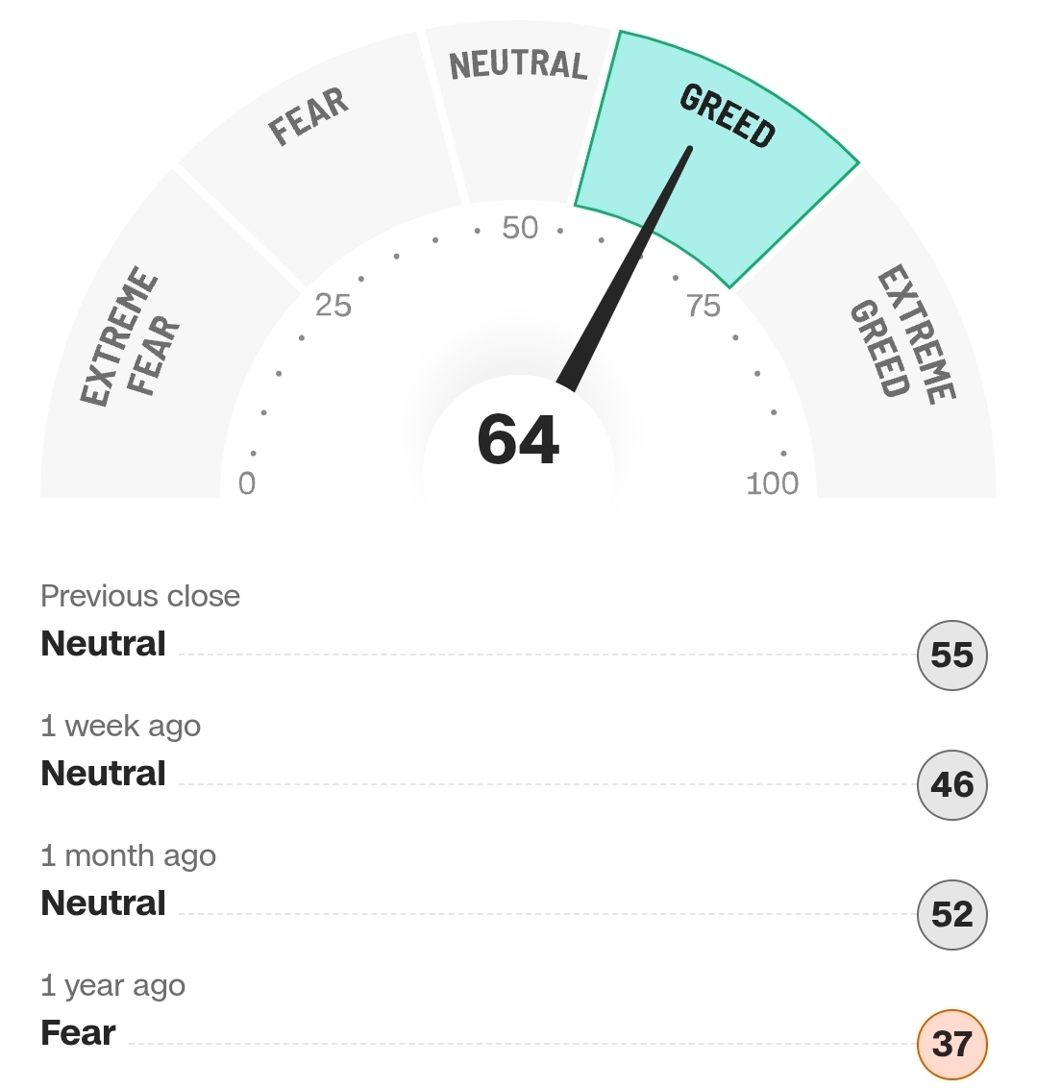
Task: Click the current index value 64
Action: point(518,440)
